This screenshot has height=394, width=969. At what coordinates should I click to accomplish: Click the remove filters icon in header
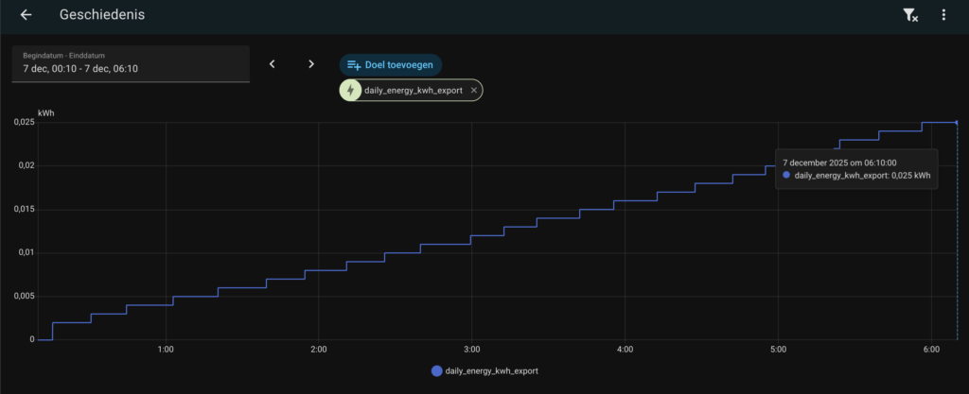click(910, 15)
